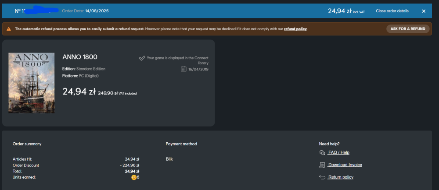Click the struck-through 249,90 zł original price
Image resolution: width=439 pixels, height=190 pixels.
click(108, 93)
